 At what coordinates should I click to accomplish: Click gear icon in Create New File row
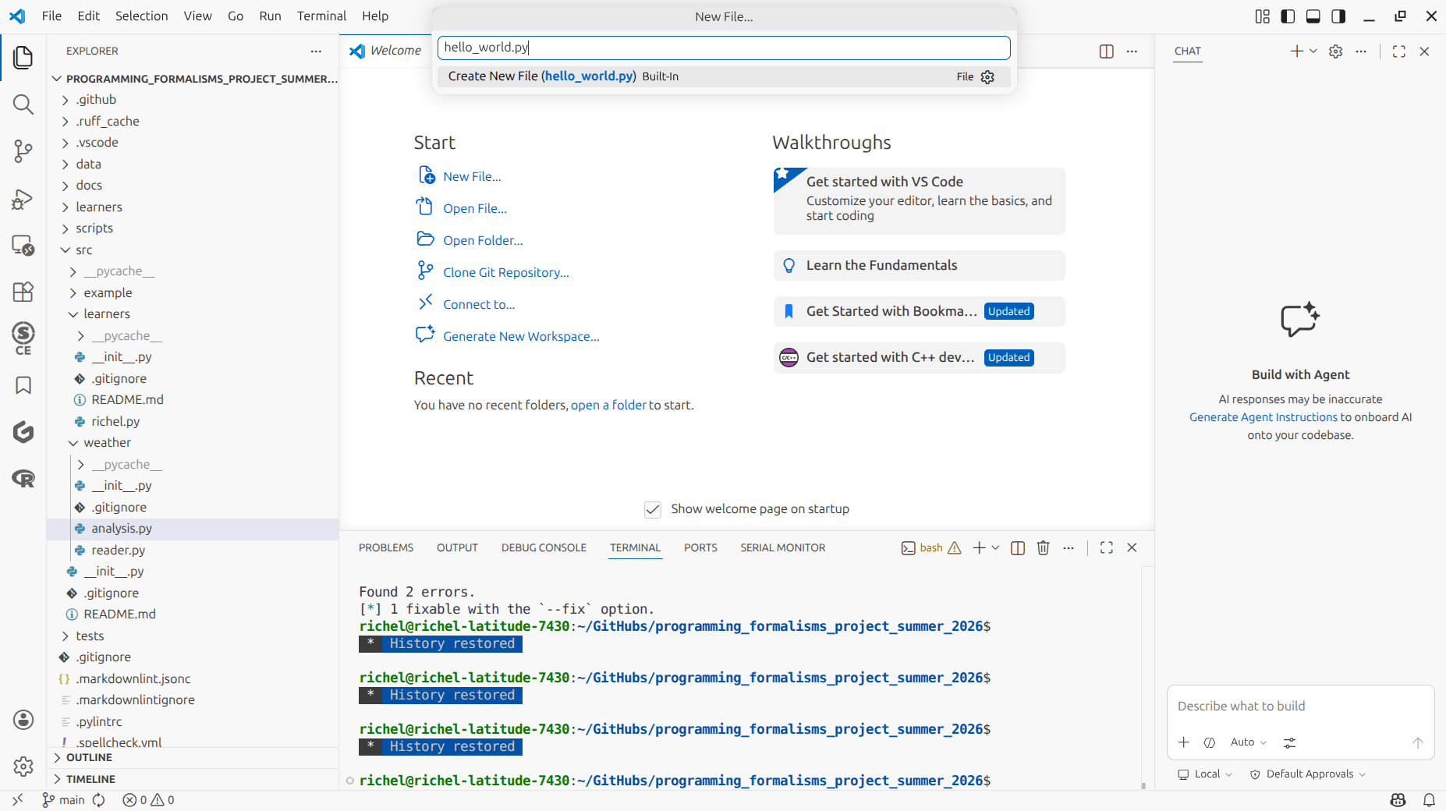point(987,76)
